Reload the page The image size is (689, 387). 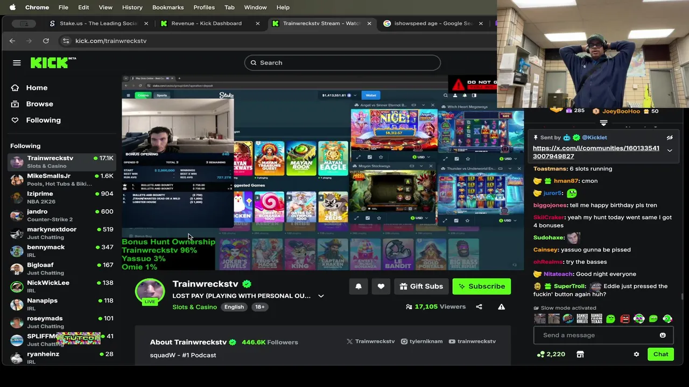click(46, 41)
